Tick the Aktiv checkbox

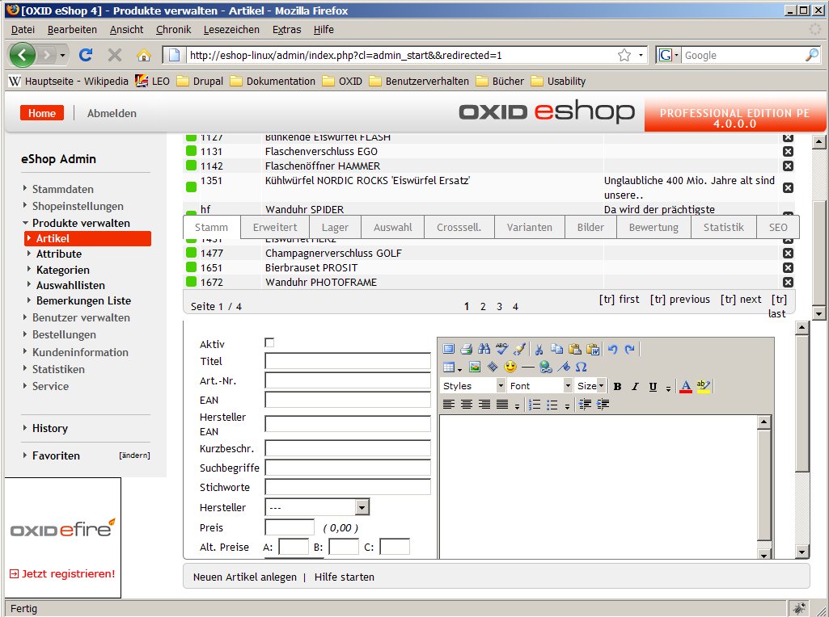[x=269, y=342]
